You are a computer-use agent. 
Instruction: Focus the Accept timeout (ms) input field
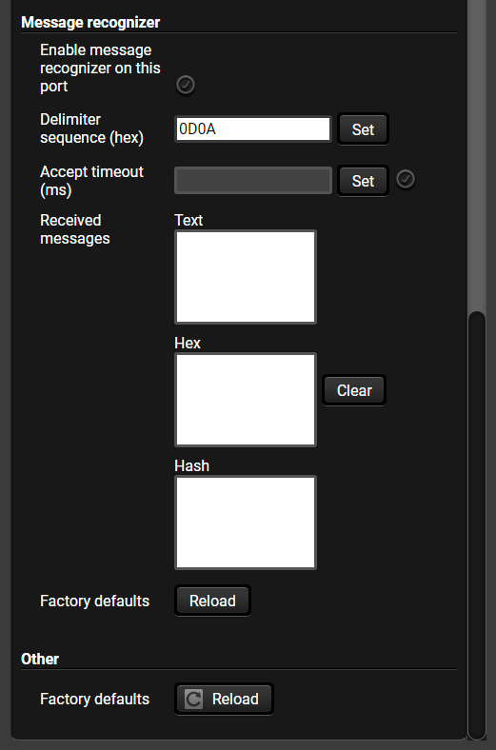point(253,180)
